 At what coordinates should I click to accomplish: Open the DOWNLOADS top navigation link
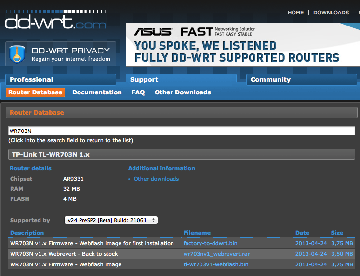coord(331,13)
